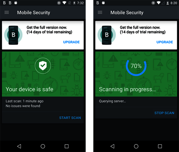The height and width of the screenshot is (152, 179).
Task: Tap the Home circle on right phone
Action: pos(136,146)
